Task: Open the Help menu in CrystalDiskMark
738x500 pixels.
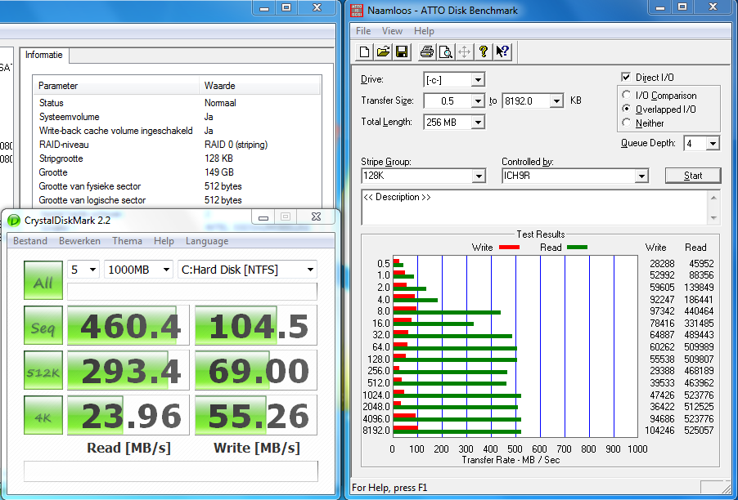Action: [x=164, y=241]
